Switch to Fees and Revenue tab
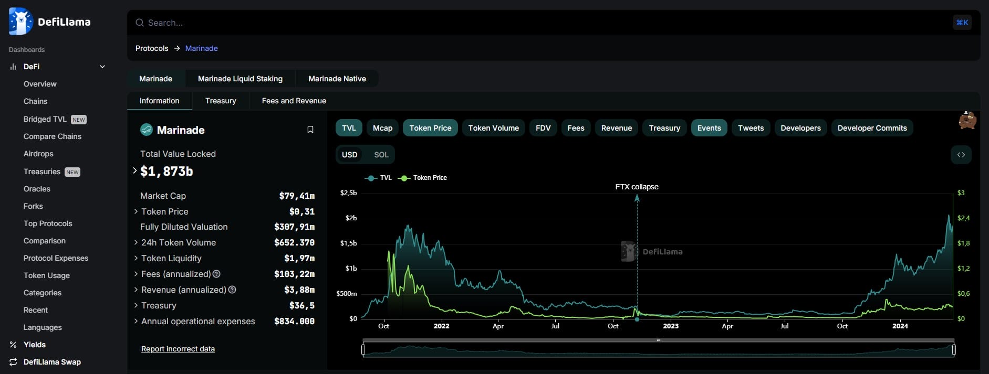The image size is (989, 374). click(294, 101)
